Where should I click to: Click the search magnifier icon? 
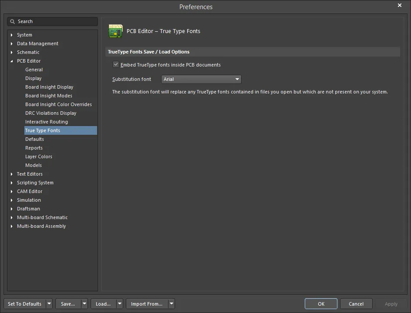pyautogui.click(x=12, y=21)
